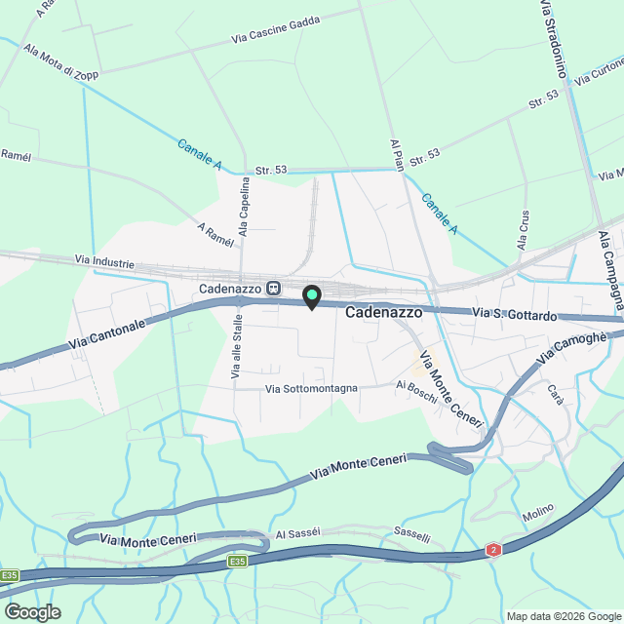This screenshot has height=624, width=624.
Task: Click the Map data ©2026 Google attribution
Action: pos(564,616)
